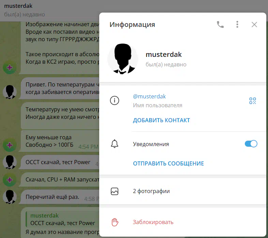Start a voice call with musterdak

220,25
